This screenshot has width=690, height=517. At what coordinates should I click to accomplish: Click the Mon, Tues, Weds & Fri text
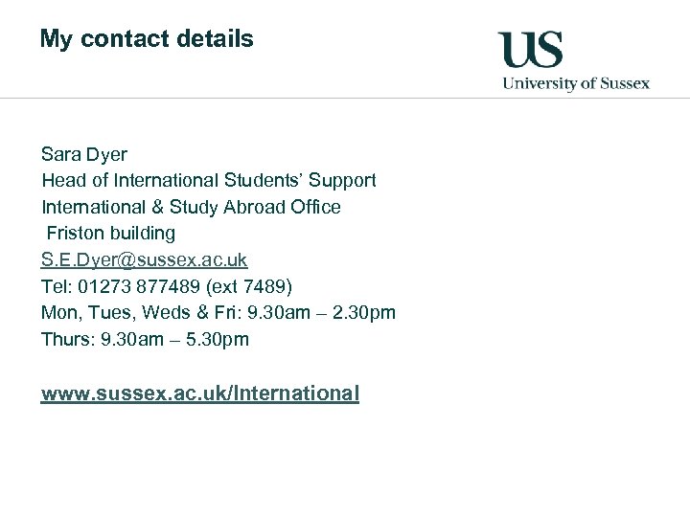131,313
